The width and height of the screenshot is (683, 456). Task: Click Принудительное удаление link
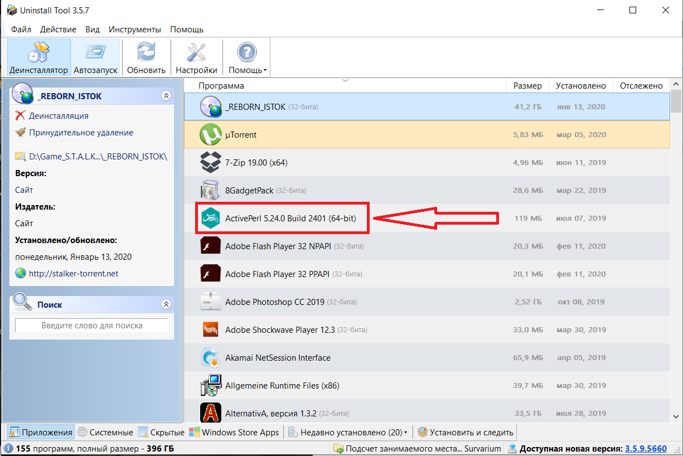click(81, 133)
